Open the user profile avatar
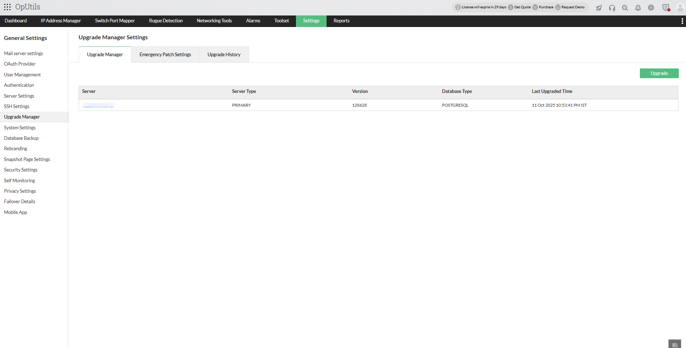Image resolution: width=686 pixels, height=348 pixels. (x=680, y=8)
